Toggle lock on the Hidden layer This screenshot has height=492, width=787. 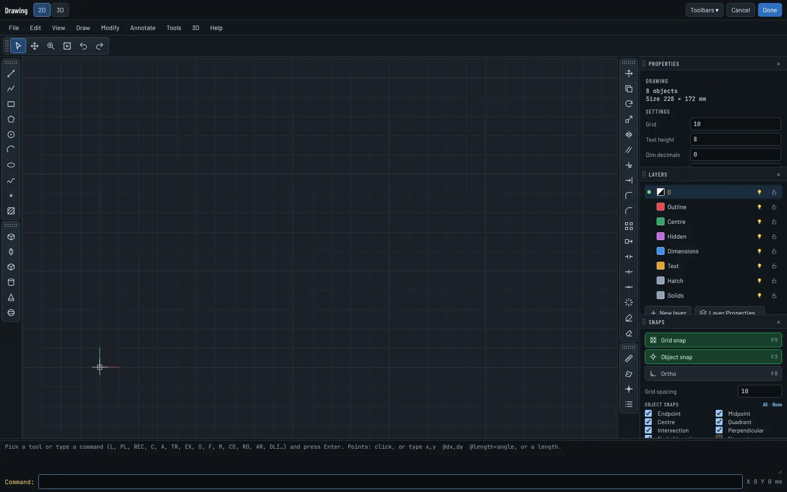point(774,237)
